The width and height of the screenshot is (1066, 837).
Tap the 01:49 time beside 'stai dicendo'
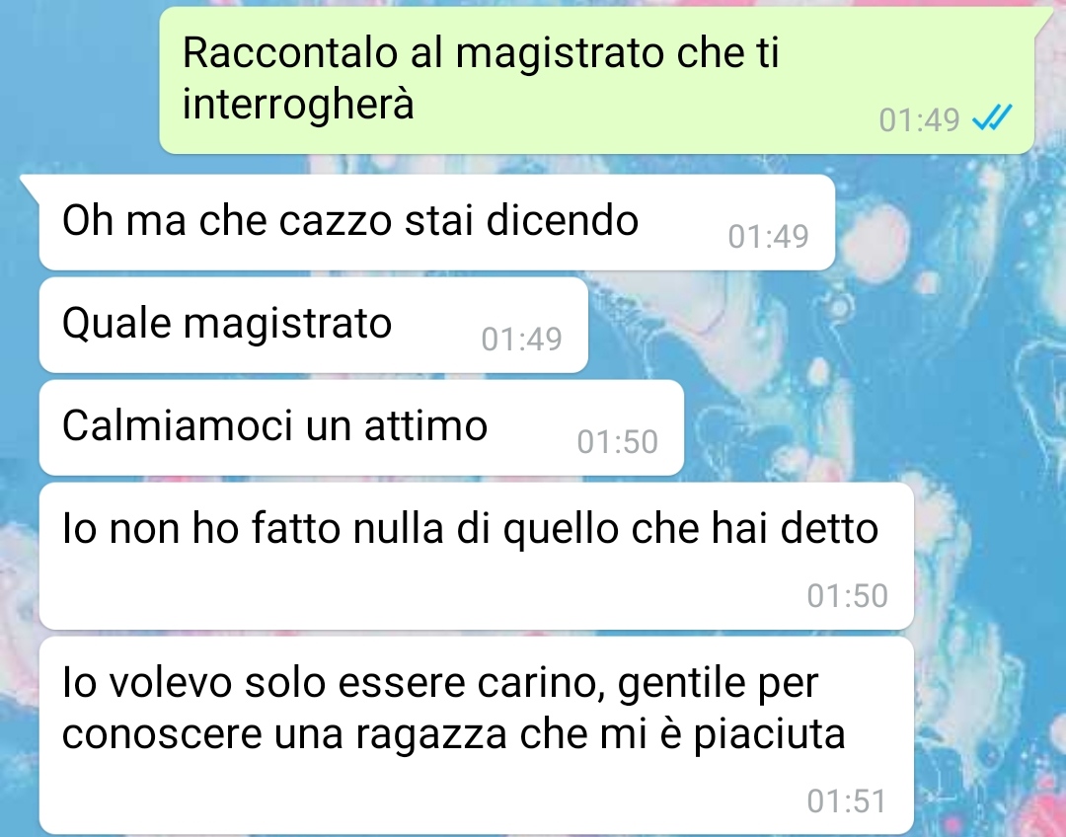click(x=768, y=237)
